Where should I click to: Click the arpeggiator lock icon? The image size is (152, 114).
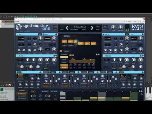[x=140, y=91]
